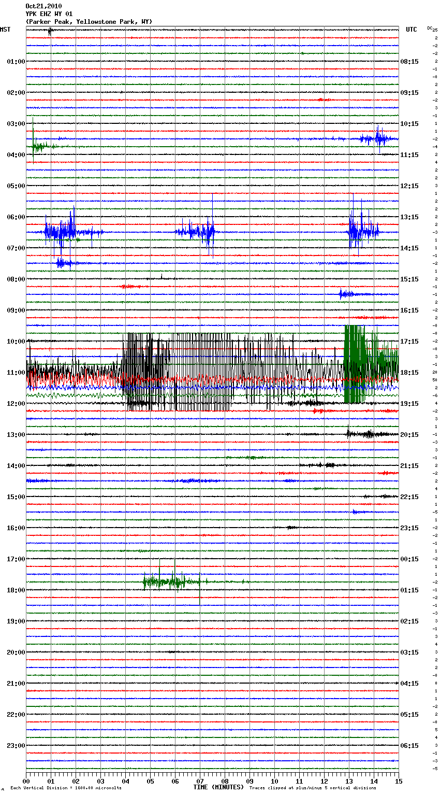Click the UTC time label '14:15'
The image size is (440, 795).
coord(409,248)
